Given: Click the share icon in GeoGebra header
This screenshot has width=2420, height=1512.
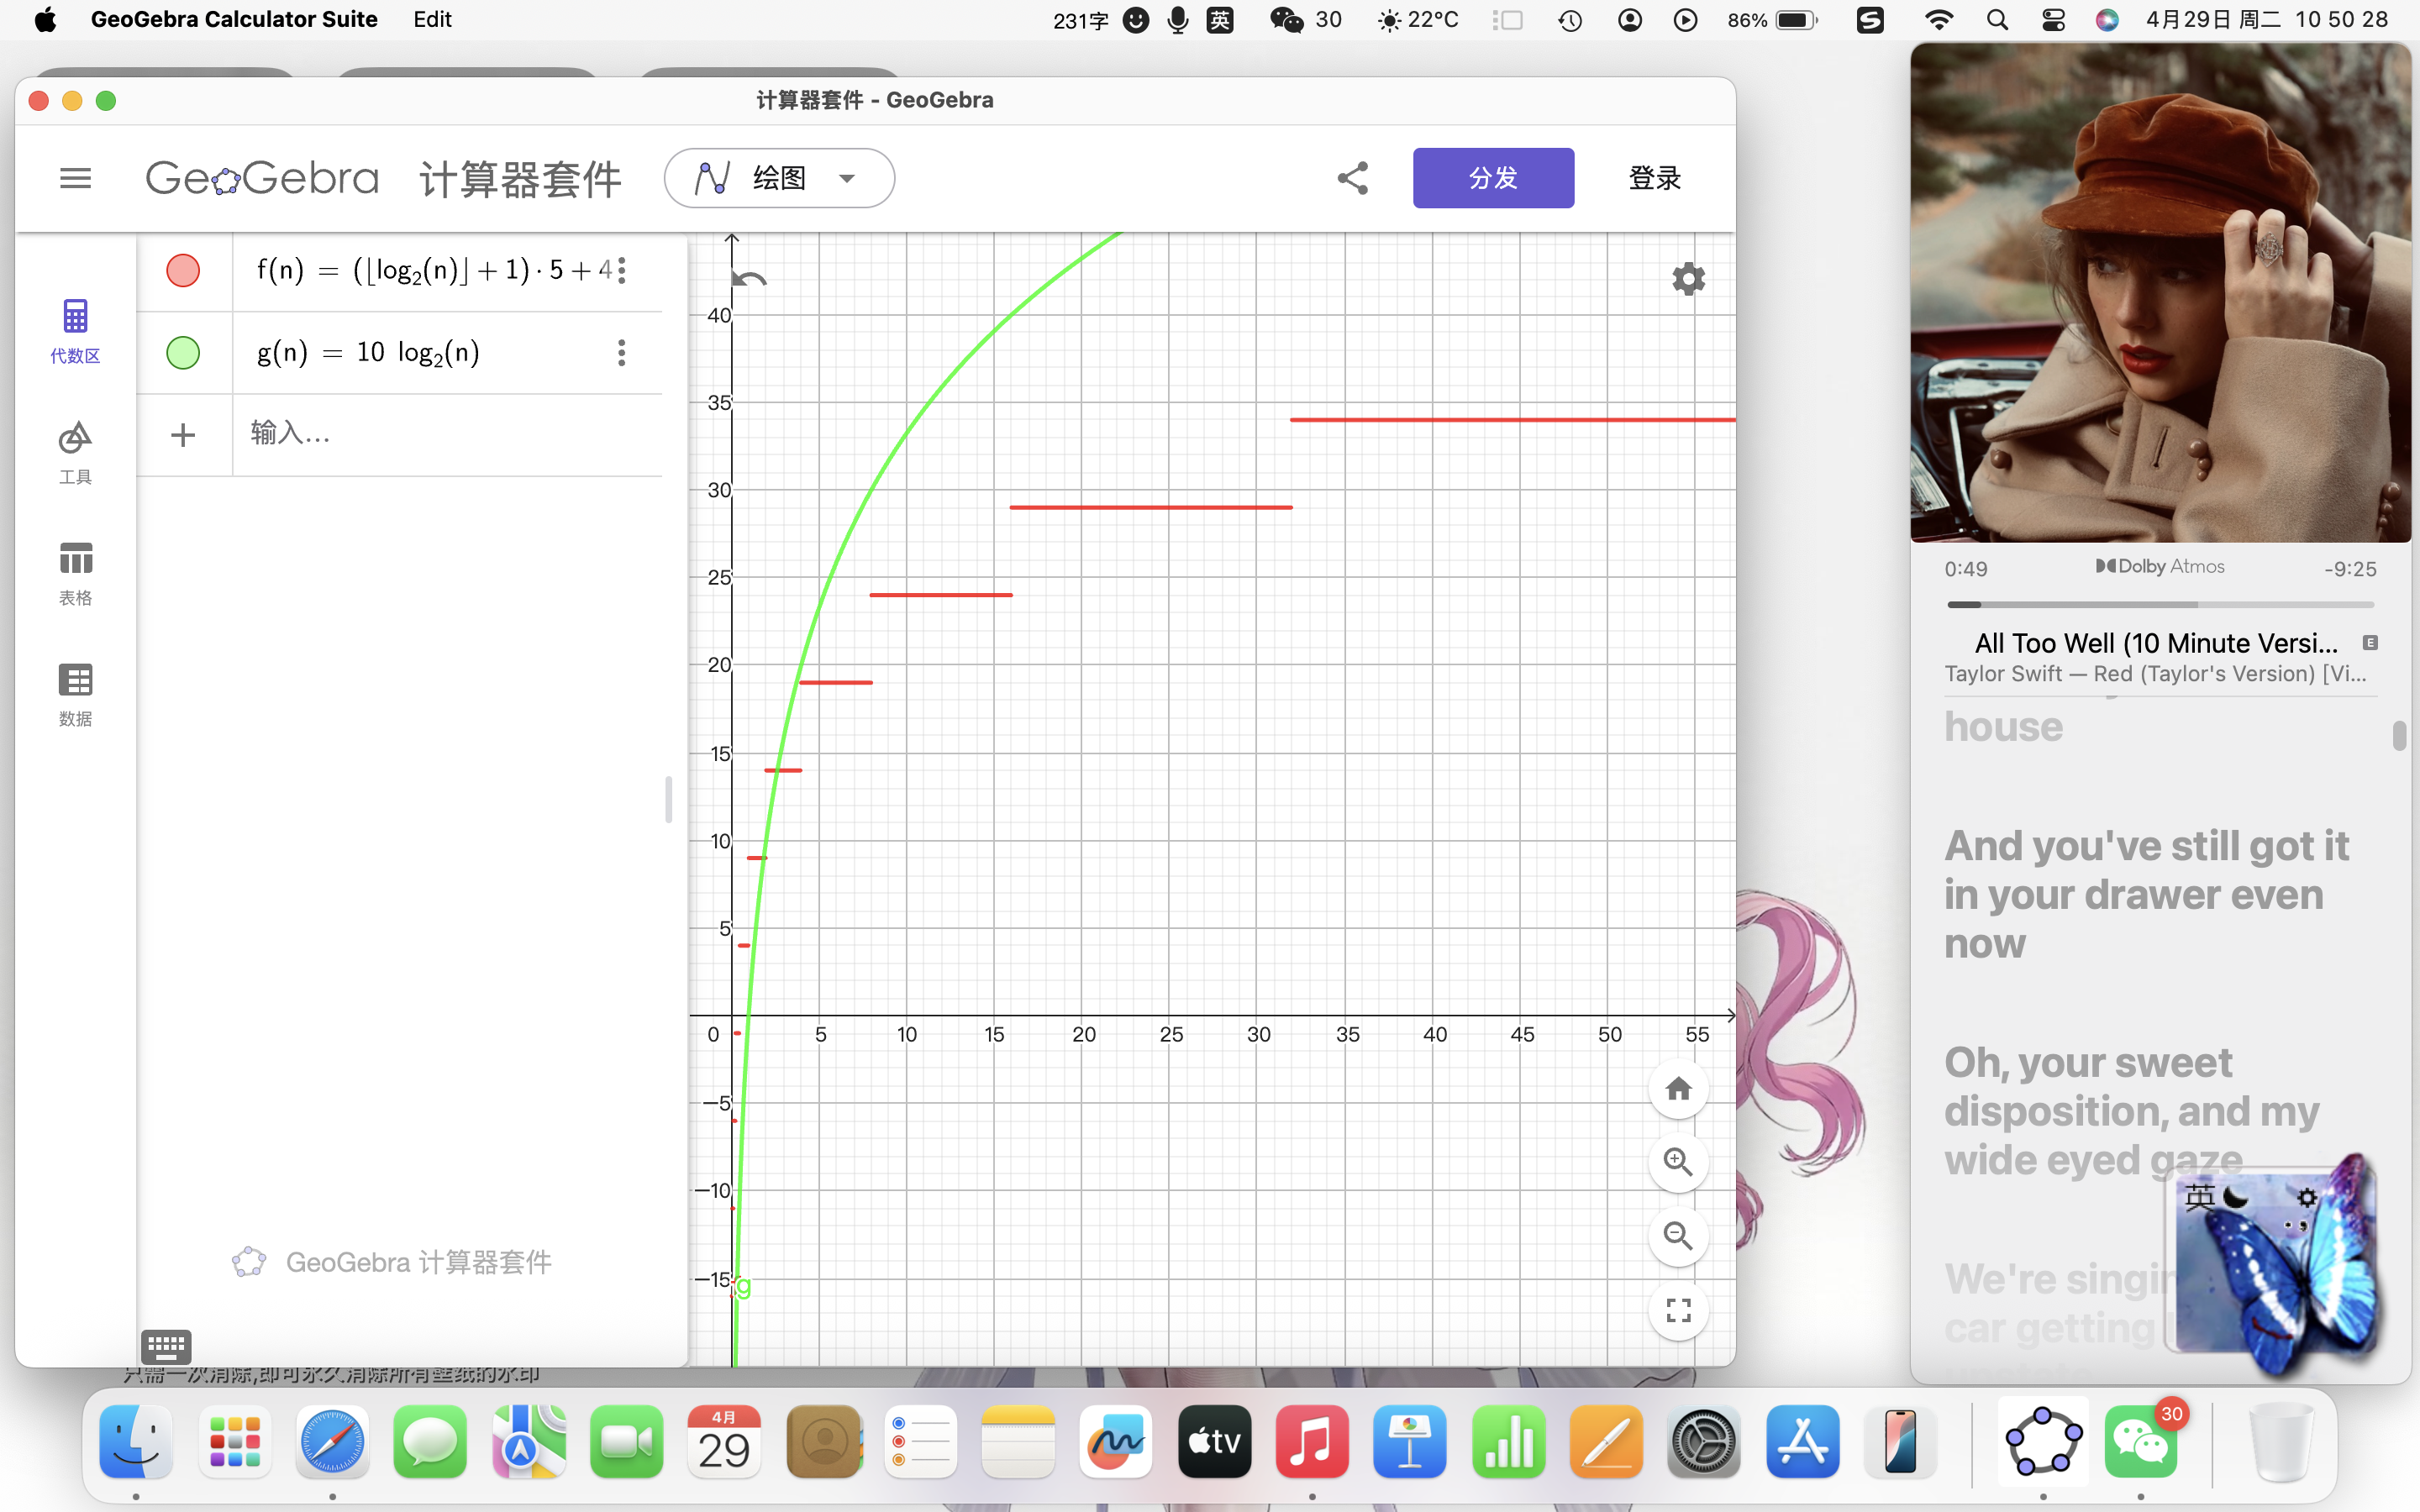Looking at the screenshot, I should pos(1352,178).
